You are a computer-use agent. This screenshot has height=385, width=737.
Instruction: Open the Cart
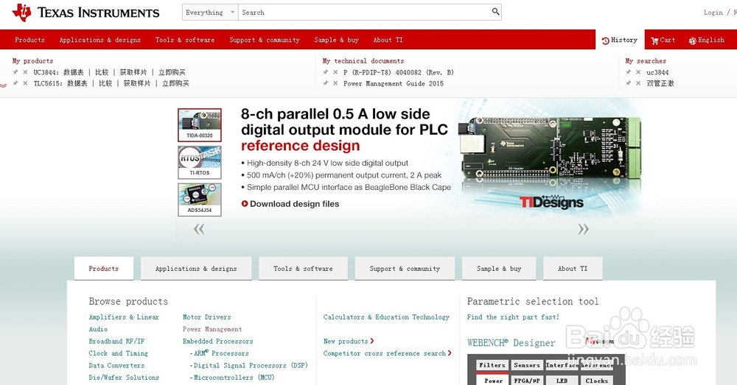coord(663,40)
